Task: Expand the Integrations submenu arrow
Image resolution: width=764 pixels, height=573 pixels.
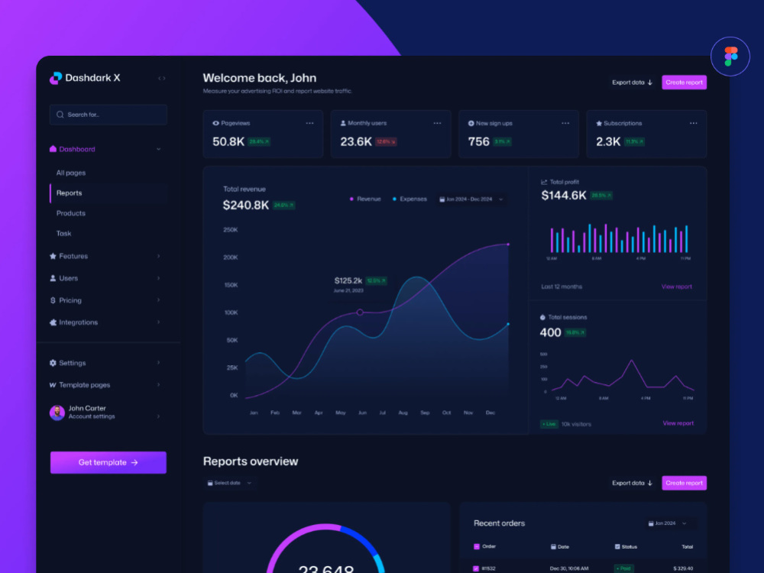Action: pos(158,322)
